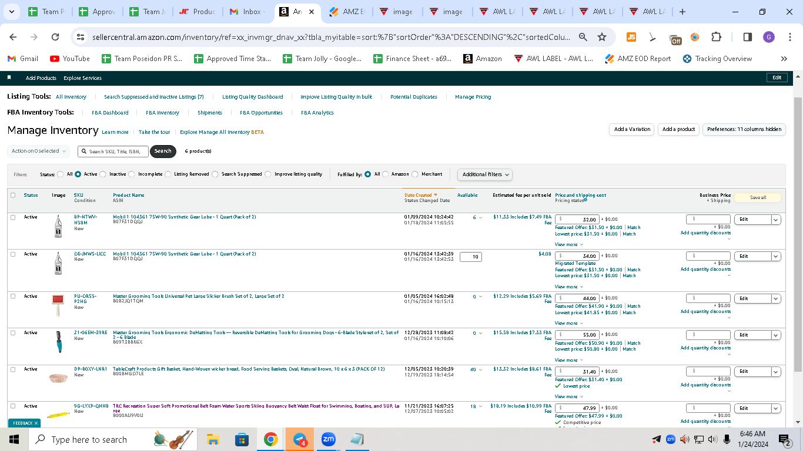The height and width of the screenshot is (451, 803).
Task: Open the notification center icon in system tray
Action: (x=784, y=439)
